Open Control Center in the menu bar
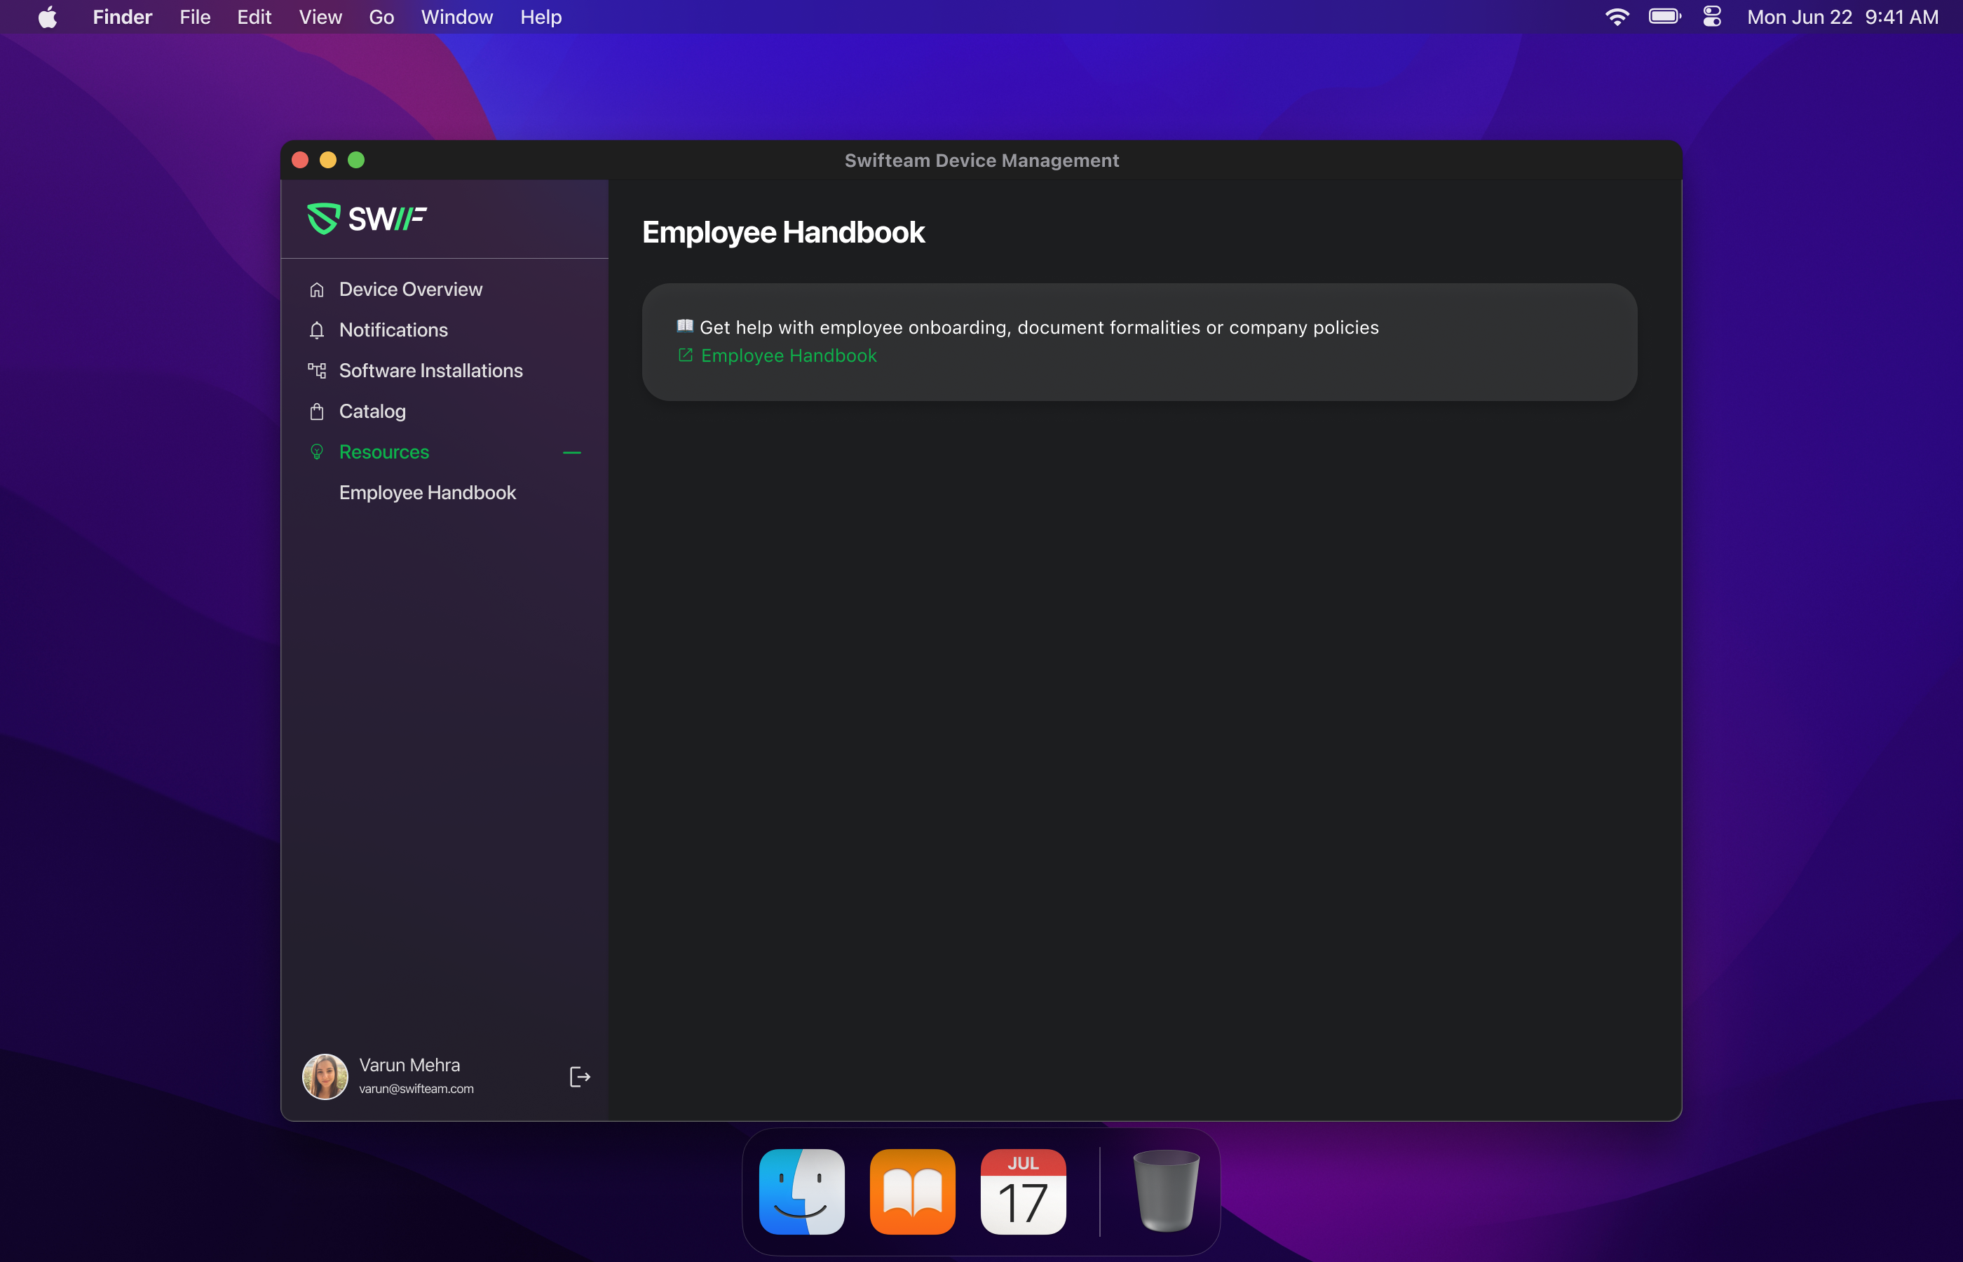Image resolution: width=1963 pixels, height=1262 pixels. click(x=1711, y=18)
